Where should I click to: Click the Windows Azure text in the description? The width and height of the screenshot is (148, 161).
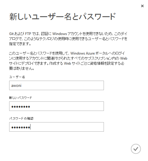click(x=83, y=53)
